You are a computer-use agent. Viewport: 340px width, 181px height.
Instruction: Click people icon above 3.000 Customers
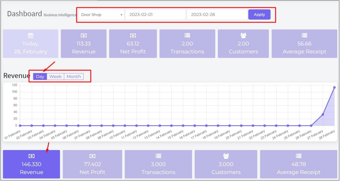[x=225, y=156]
